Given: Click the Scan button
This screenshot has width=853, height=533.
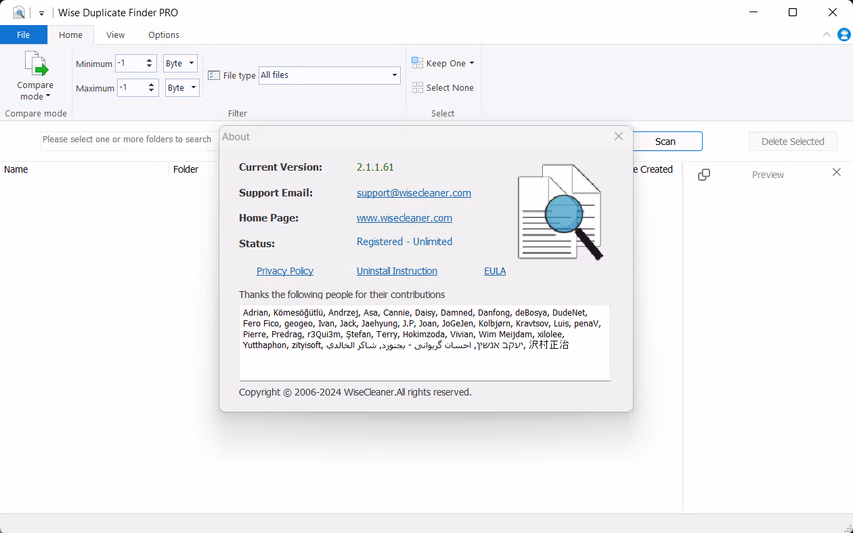Looking at the screenshot, I should point(665,142).
